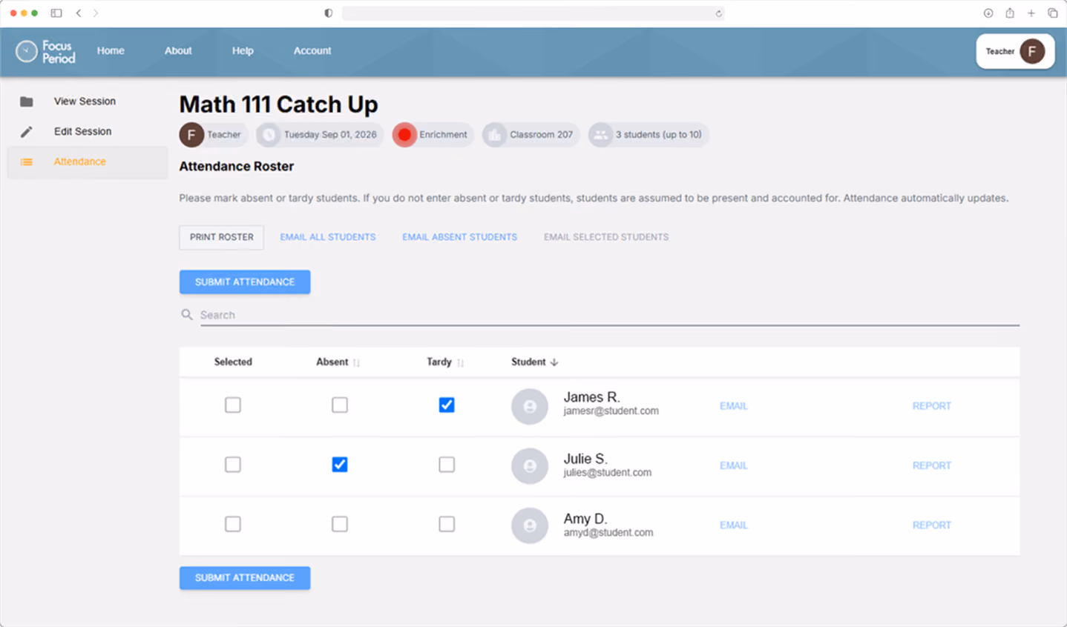
Task: Mark Amy D. as tardy
Action: pyautogui.click(x=447, y=524)
